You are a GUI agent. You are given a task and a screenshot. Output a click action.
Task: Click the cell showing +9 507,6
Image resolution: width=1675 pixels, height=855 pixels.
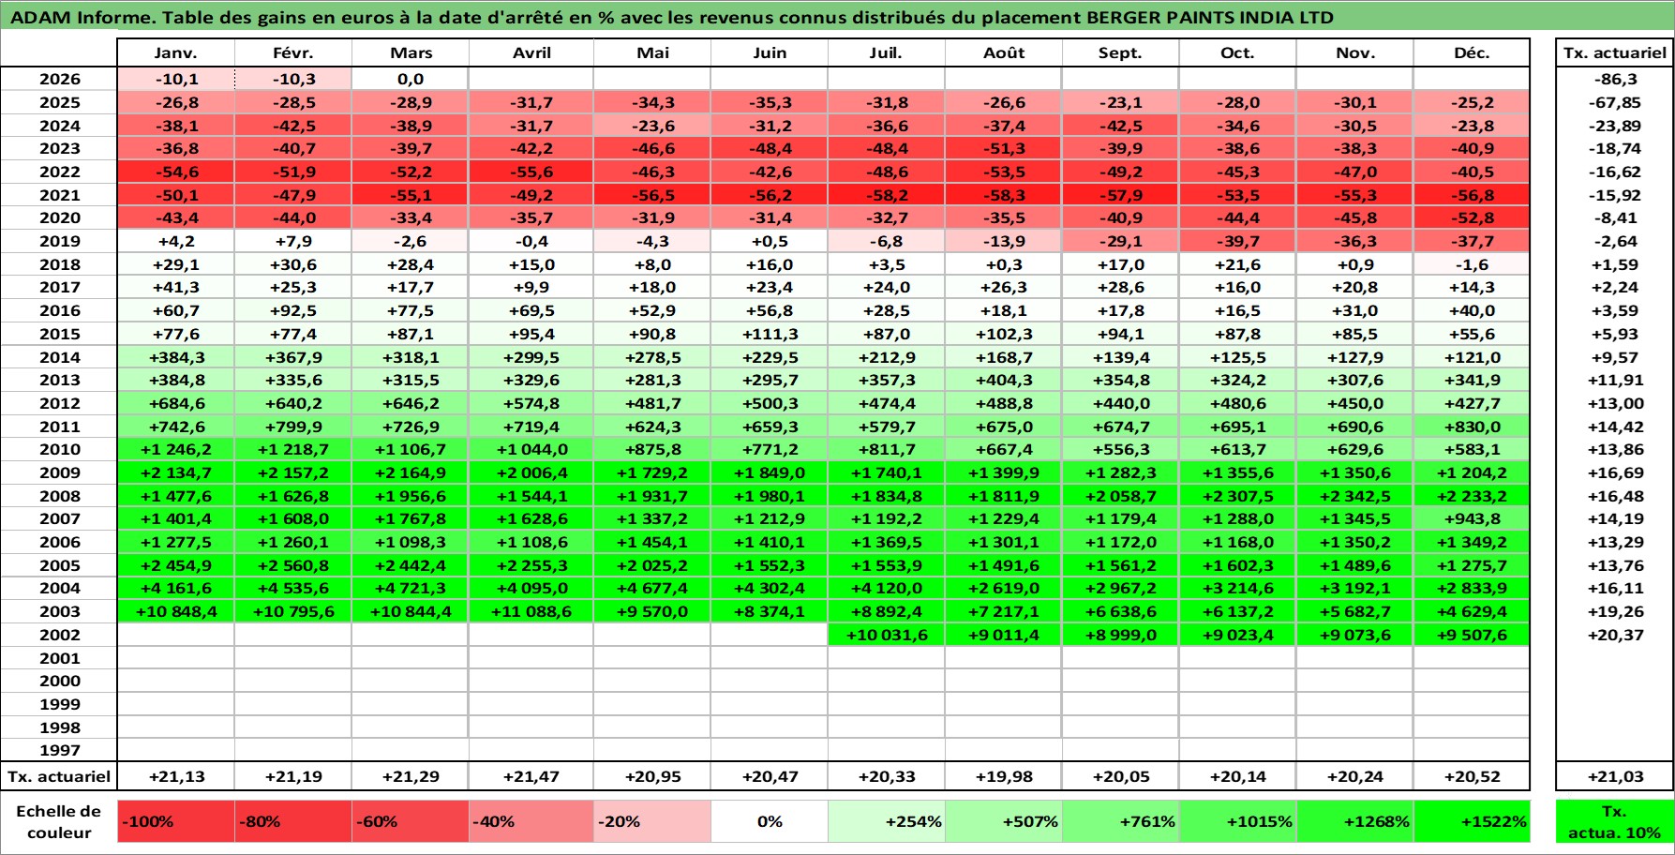tap(1472, 635)
